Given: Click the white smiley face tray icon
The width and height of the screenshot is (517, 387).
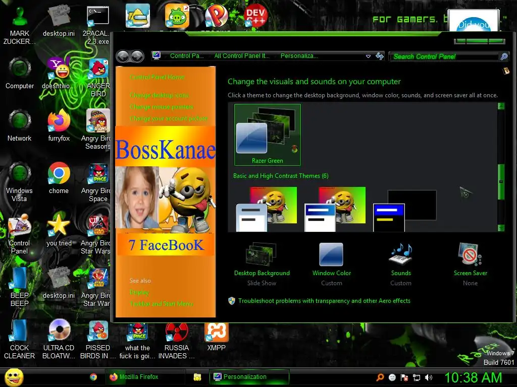Looking at the screenshot, I should 392,377.
